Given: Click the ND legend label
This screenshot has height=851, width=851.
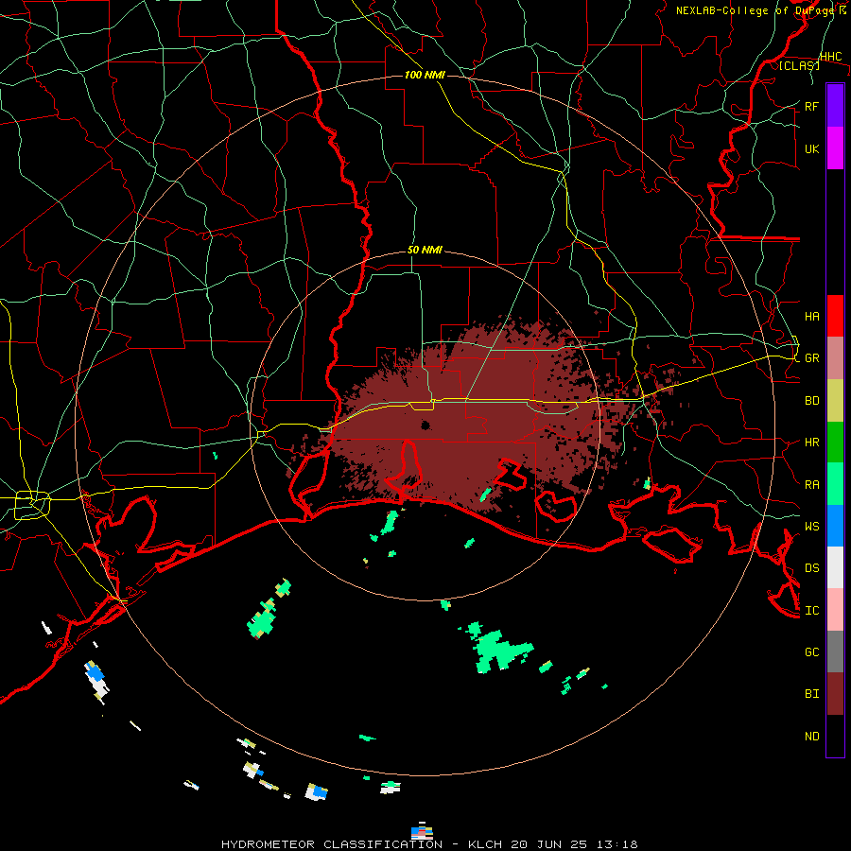Looking at the screenshot, I should [x=811, y=737].
